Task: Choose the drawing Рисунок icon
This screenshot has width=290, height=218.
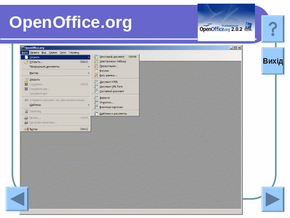Action: click(x=96, y=71)
